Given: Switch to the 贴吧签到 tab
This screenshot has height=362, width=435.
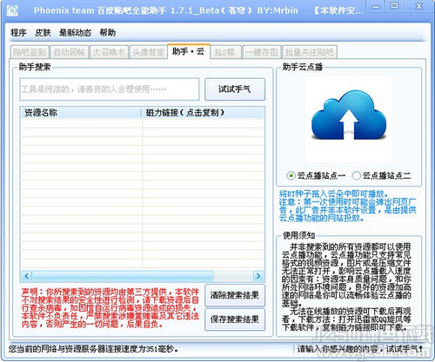Looking at the screenshot, I should point(30,52).
